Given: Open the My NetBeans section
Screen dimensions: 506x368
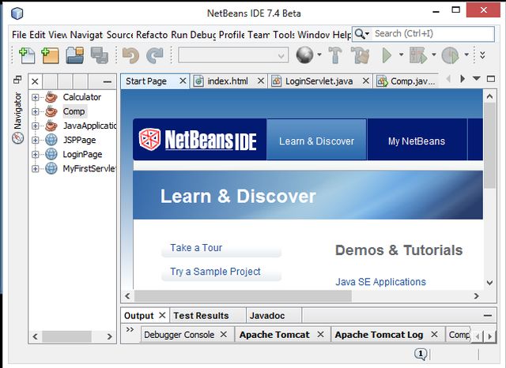Looking at the screenshot, I should pos(417,141).
